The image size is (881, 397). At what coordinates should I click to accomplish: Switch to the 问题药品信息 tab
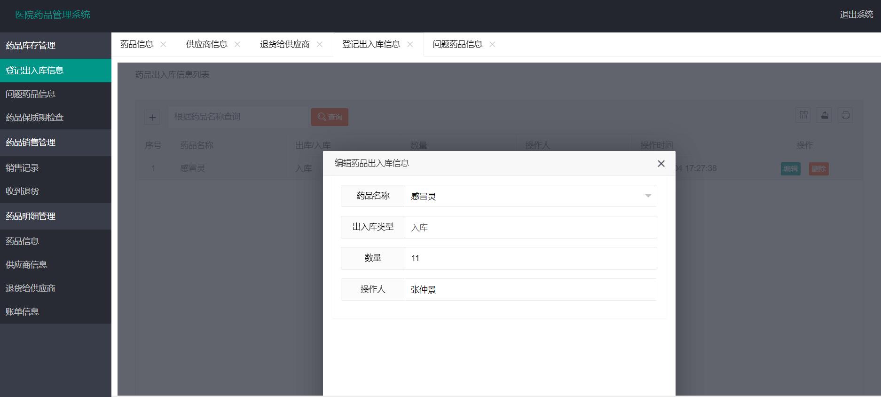(x=457, y=44)
